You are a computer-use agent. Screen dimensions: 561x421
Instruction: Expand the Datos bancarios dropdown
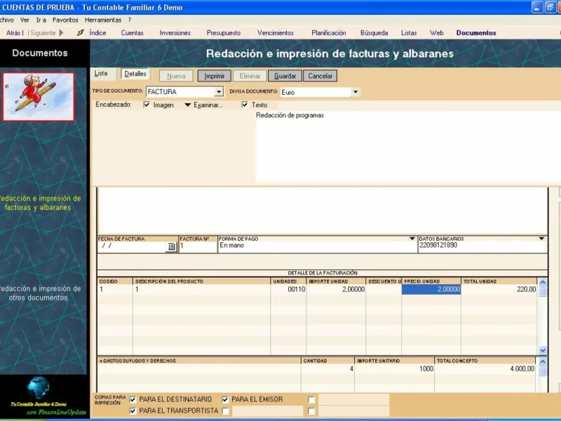pos(541,239)
